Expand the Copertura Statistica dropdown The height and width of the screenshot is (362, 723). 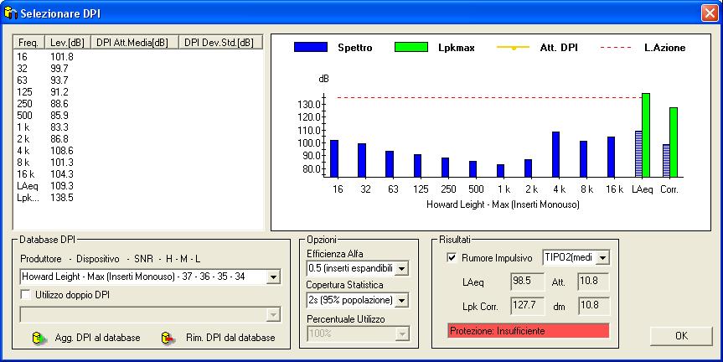click(401, 300)
